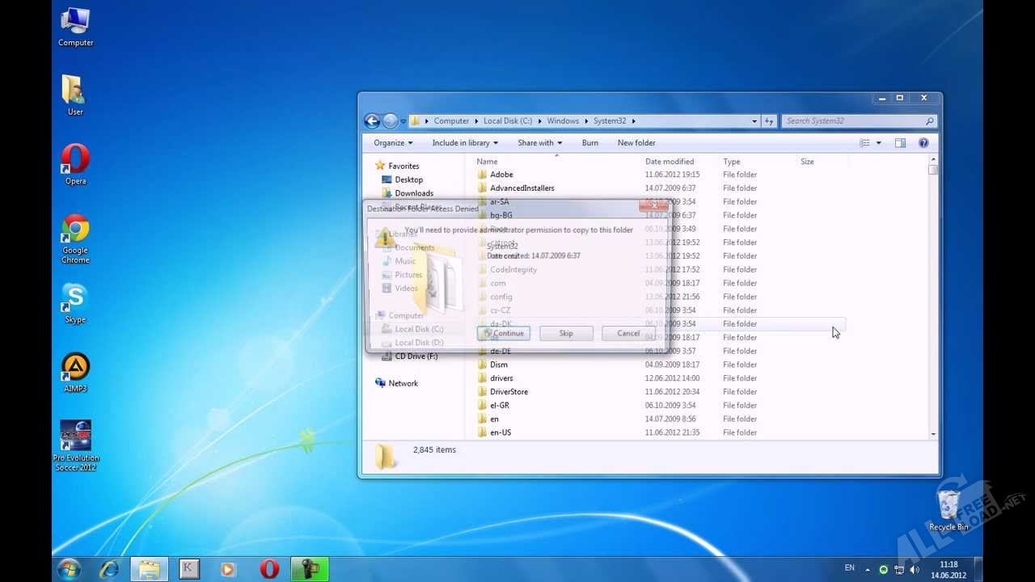Click the Explorer back arrow button
Image resolution: width=1035 pixels, height=582 pixels.
pyautogui.click(x=372, y=121)
